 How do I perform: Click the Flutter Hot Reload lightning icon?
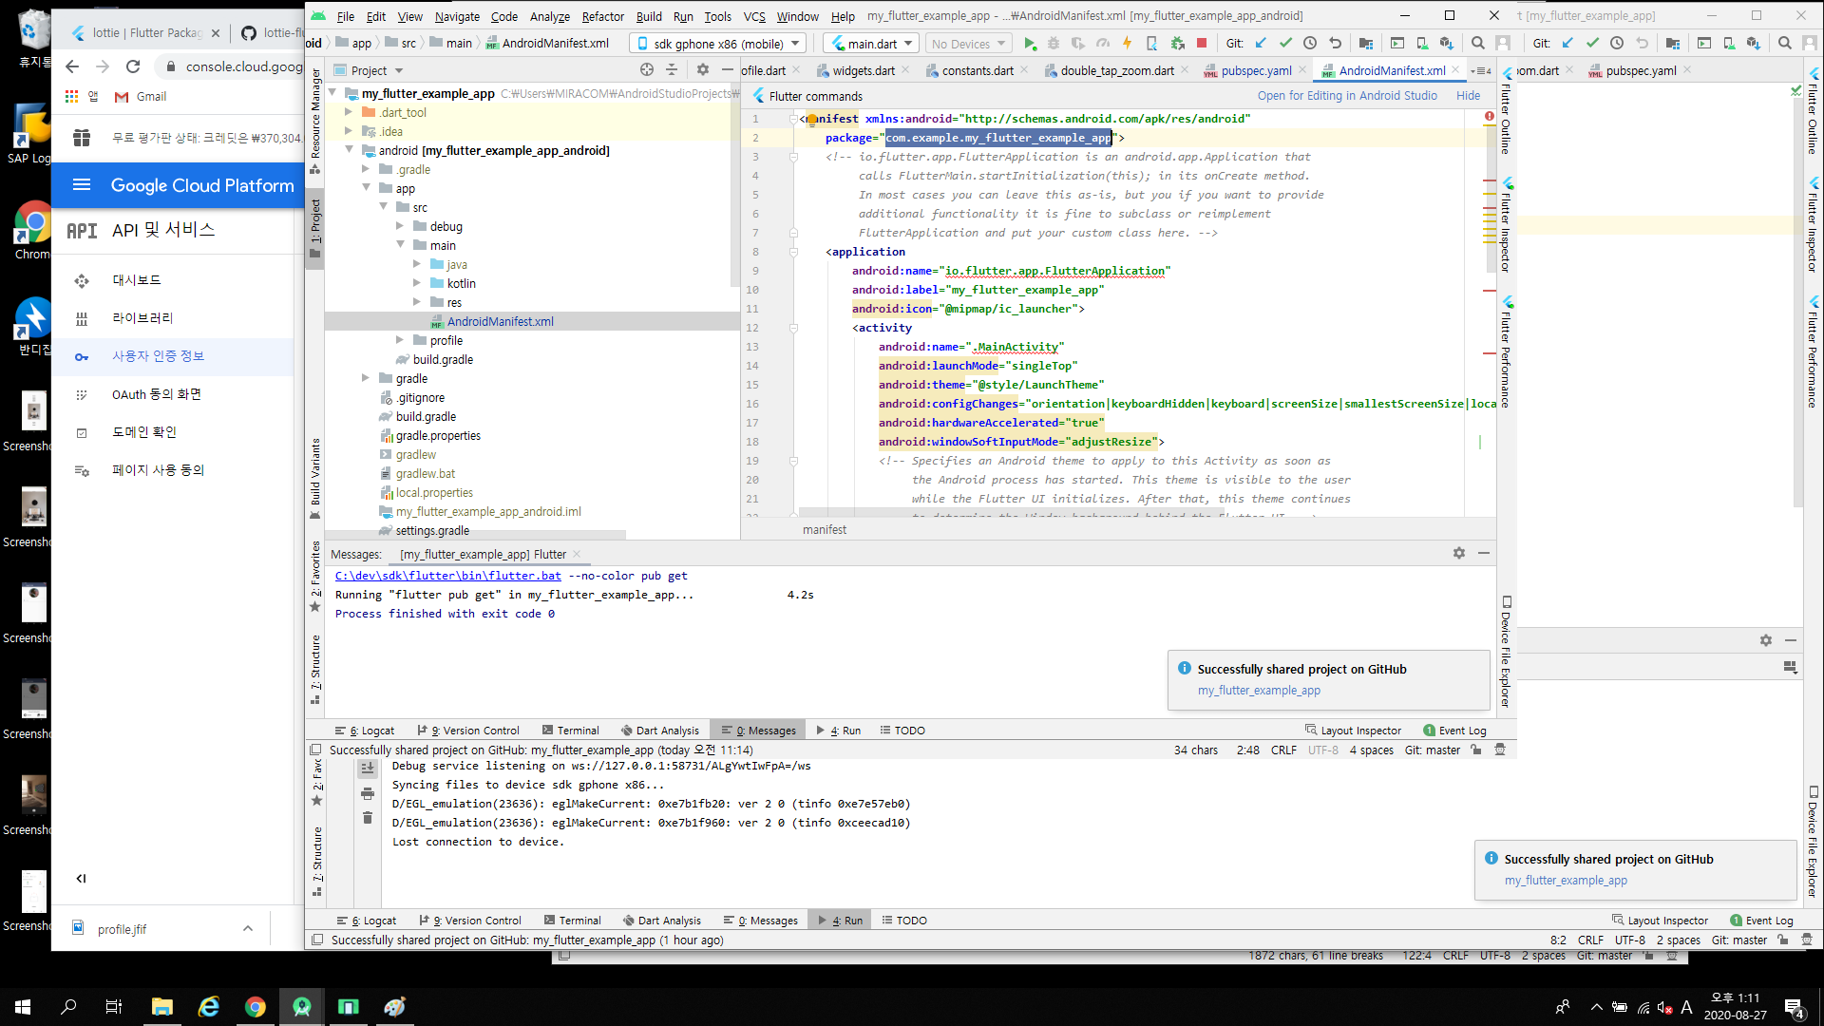point(1127,44)
